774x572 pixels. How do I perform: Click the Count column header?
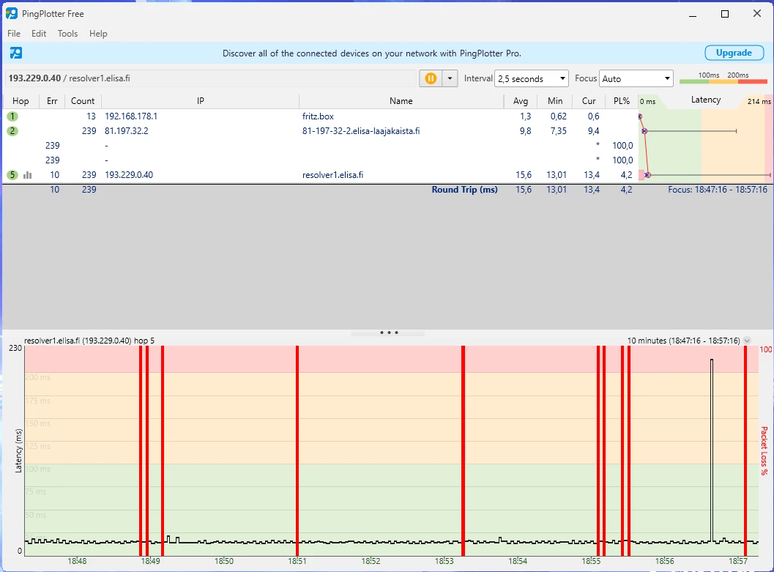click(83, 100)
